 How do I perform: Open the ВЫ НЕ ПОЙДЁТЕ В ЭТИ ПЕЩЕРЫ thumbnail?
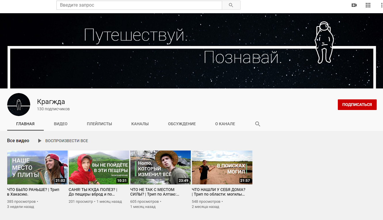99,167
